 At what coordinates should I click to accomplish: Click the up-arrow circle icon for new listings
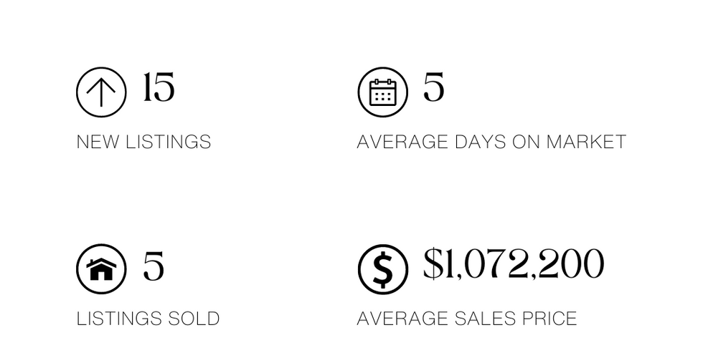pyautogui.click(x=101, y=92)
